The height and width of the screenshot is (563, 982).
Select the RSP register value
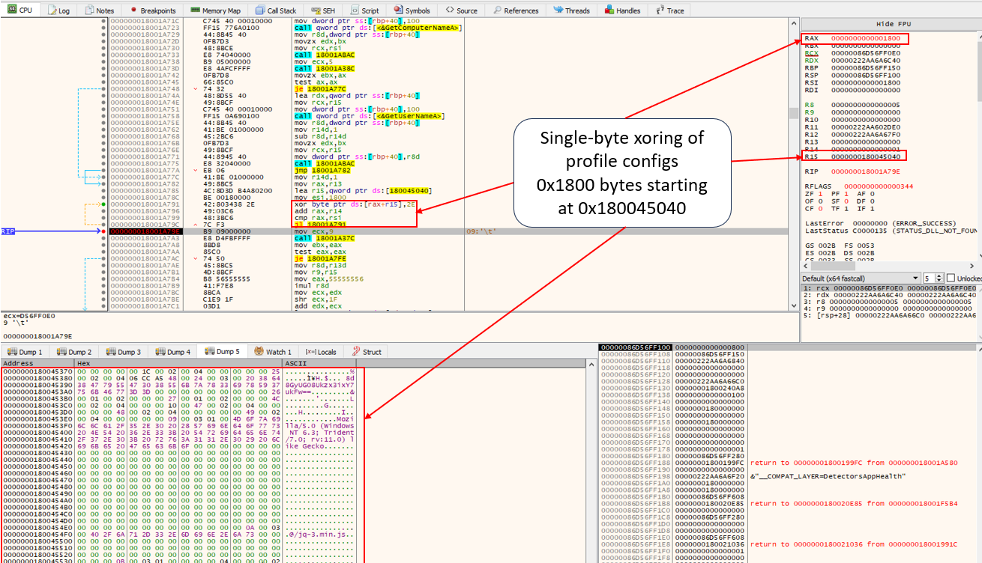866,75
